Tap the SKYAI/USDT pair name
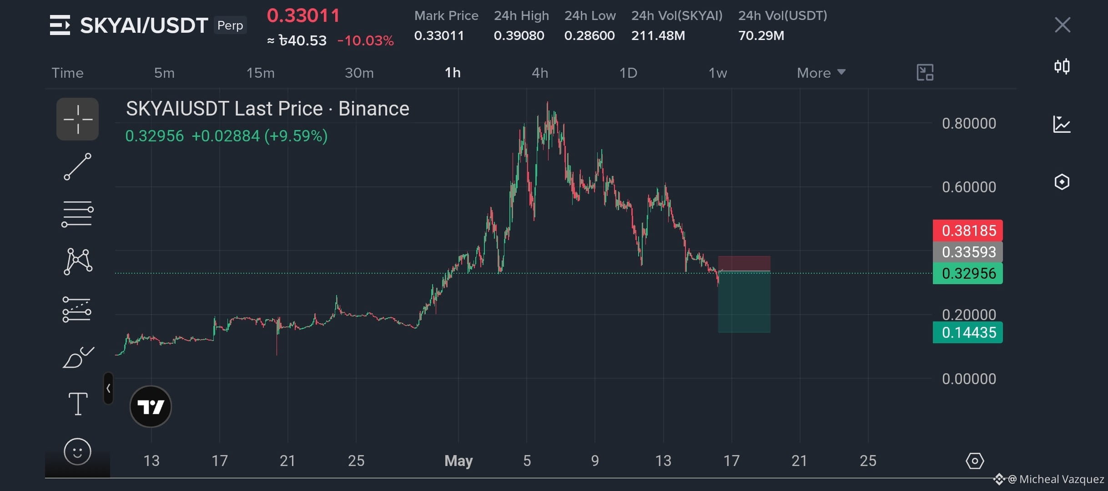 click(x=144, y=25)
